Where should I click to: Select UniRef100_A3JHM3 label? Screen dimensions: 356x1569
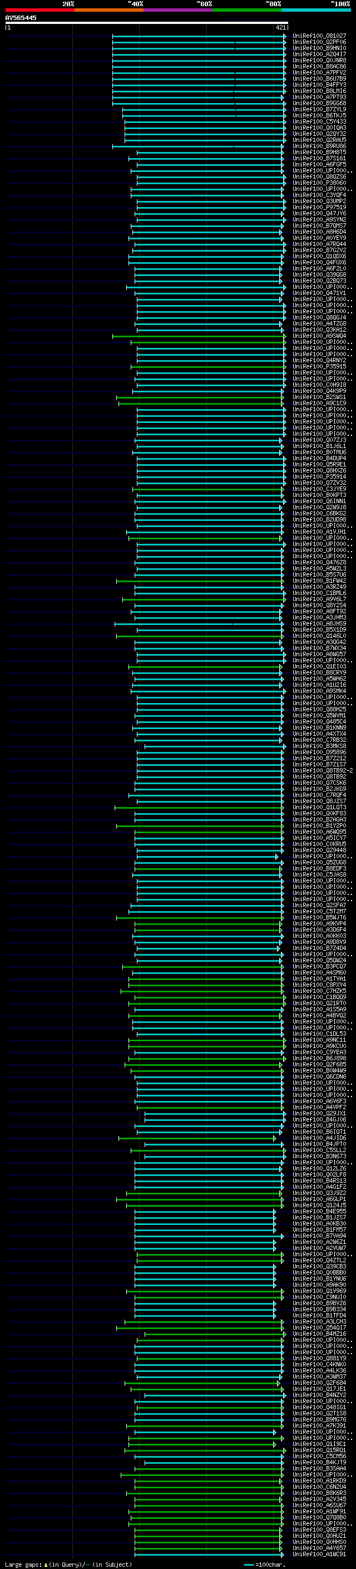tap(319, 618)
